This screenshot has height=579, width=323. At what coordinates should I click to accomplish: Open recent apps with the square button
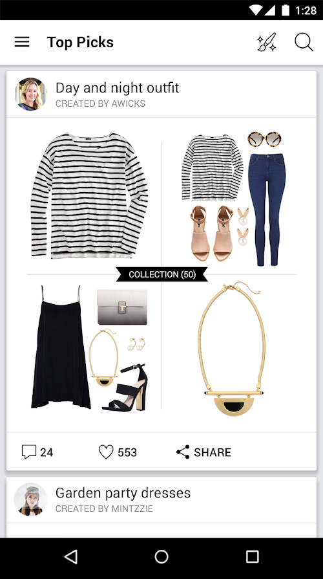253,556
